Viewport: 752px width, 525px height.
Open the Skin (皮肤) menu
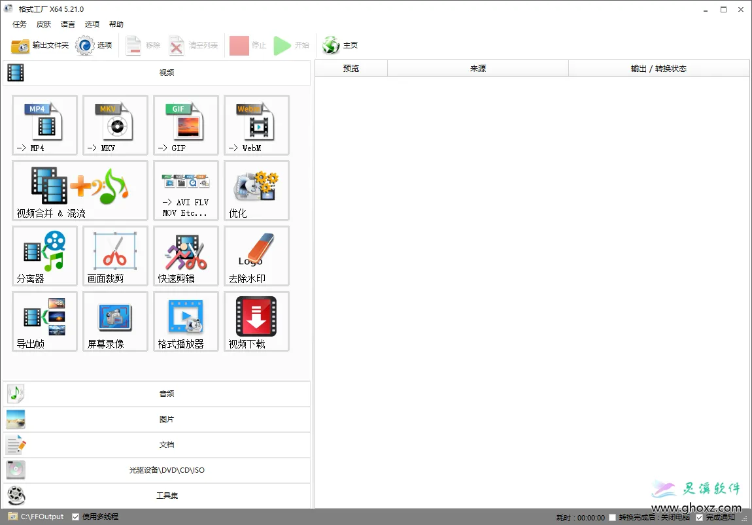tap(44, 24)
